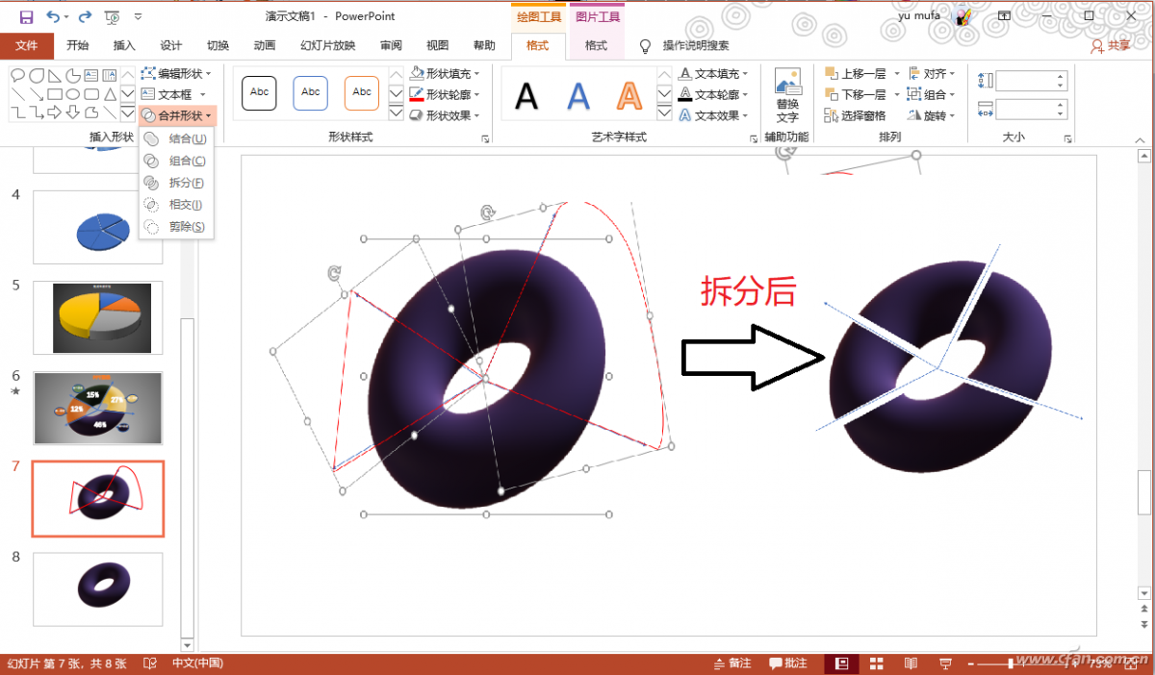
Task: Open the 文本框 dropdown
Action: tap(175, 94)
